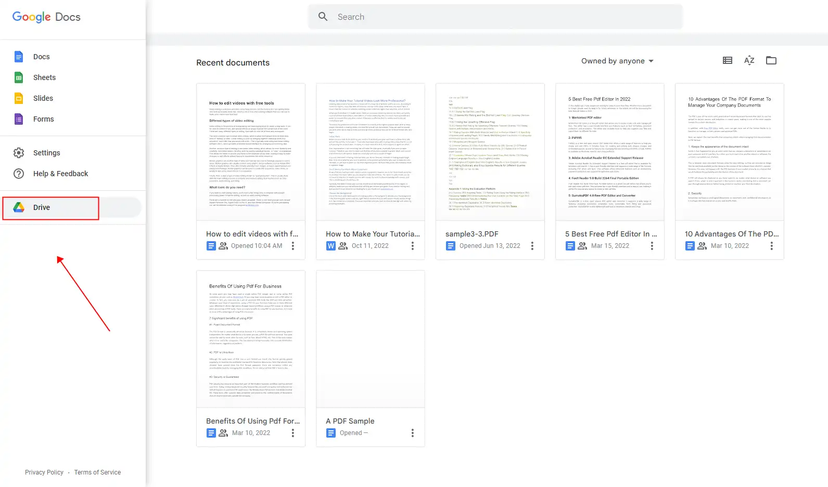
Task: Open more options for A PDF Sample
Action: pos(413,433)
